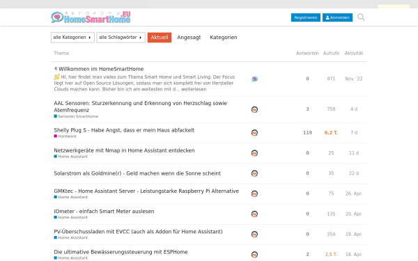
Task: Click the weiterlesen link in the welcome excerpt
Action: click(194, 89)
